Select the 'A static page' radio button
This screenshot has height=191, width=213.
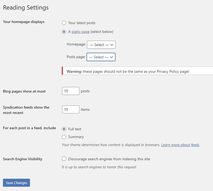point(64,32)
